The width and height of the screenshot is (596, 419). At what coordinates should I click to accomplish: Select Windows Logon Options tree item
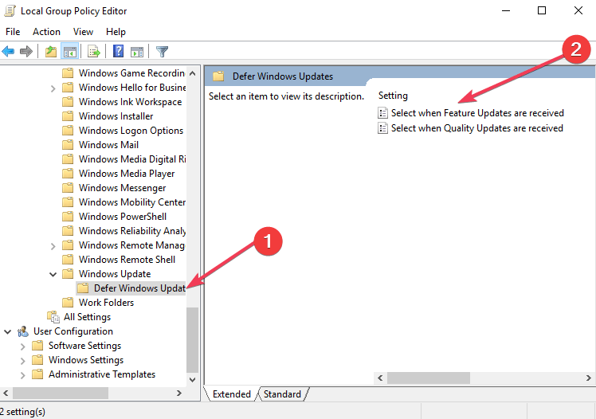(131, 131)
